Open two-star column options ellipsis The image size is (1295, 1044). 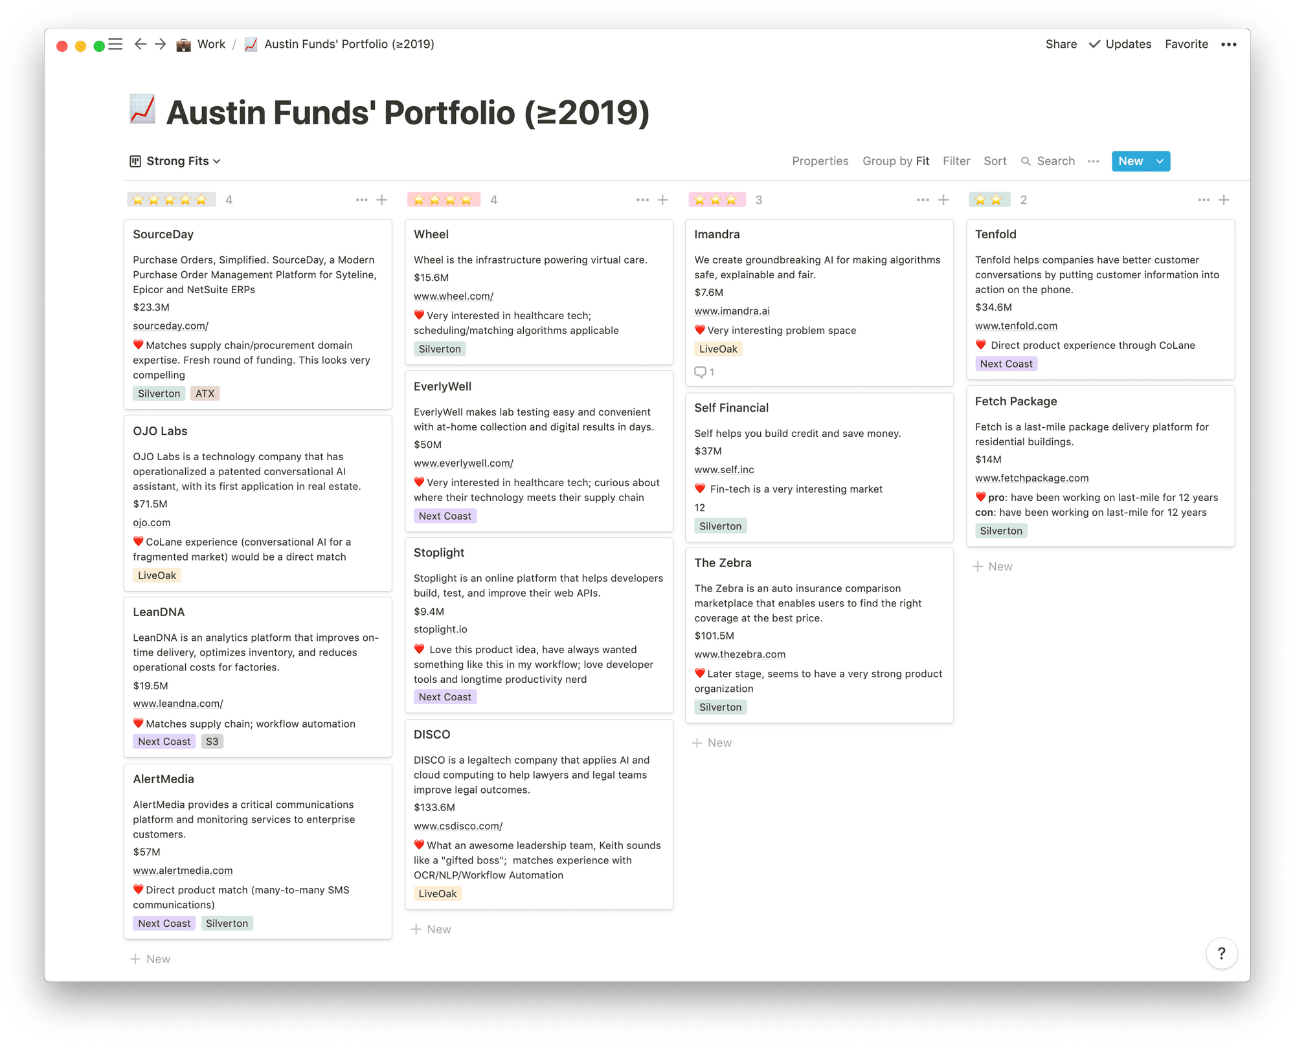[x=1204, y=200]
